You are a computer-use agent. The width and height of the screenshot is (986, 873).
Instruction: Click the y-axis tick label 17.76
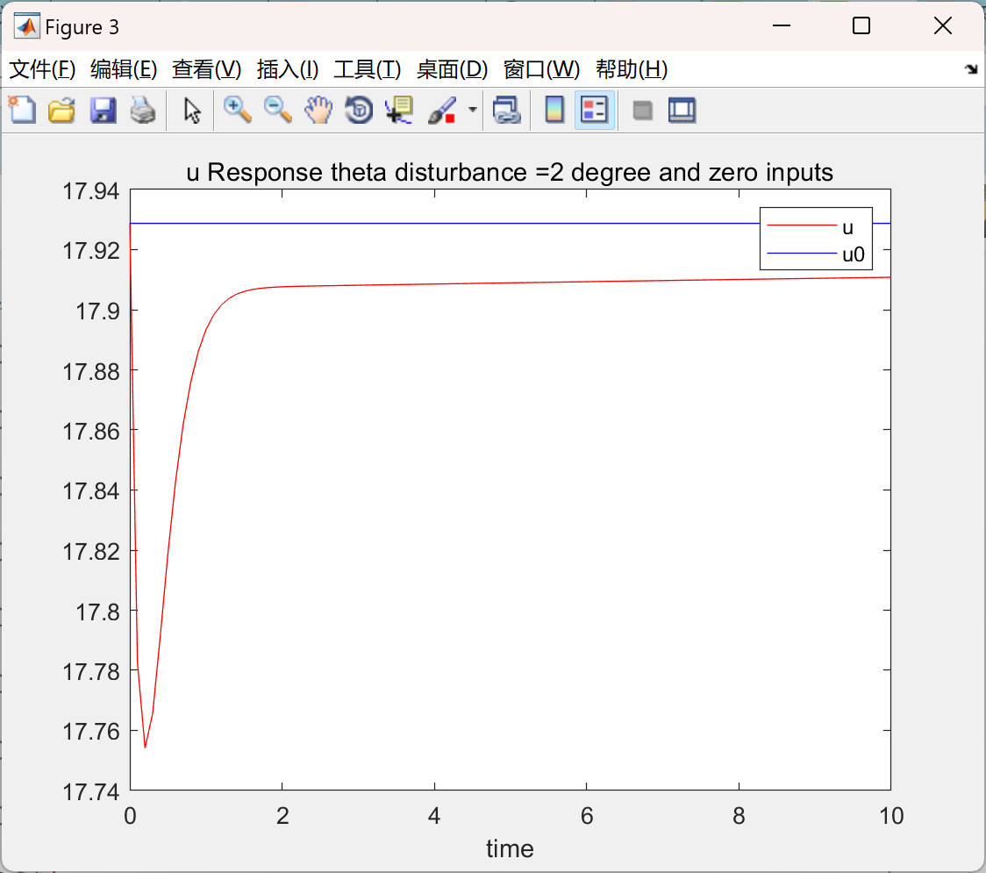pos(90,732)
